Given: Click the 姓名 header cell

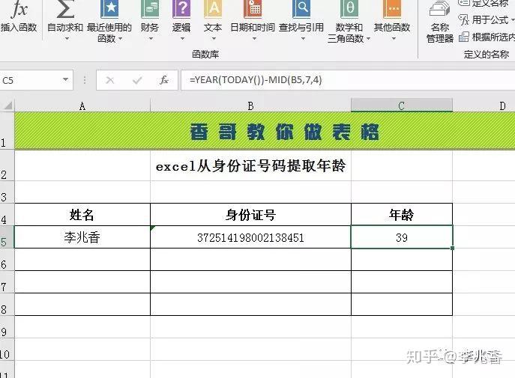Looking at the screenshot, I should [82, 215].
